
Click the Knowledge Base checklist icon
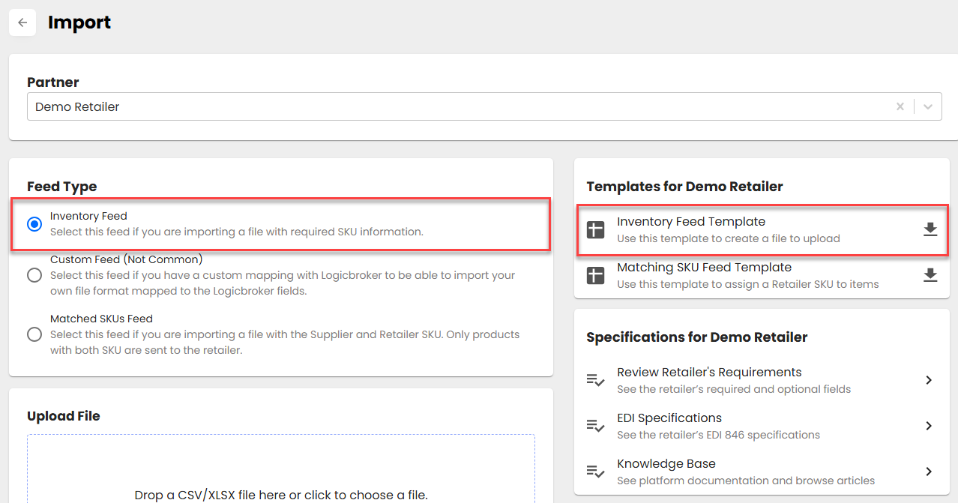pyautogui.click(x=596, y=472)
